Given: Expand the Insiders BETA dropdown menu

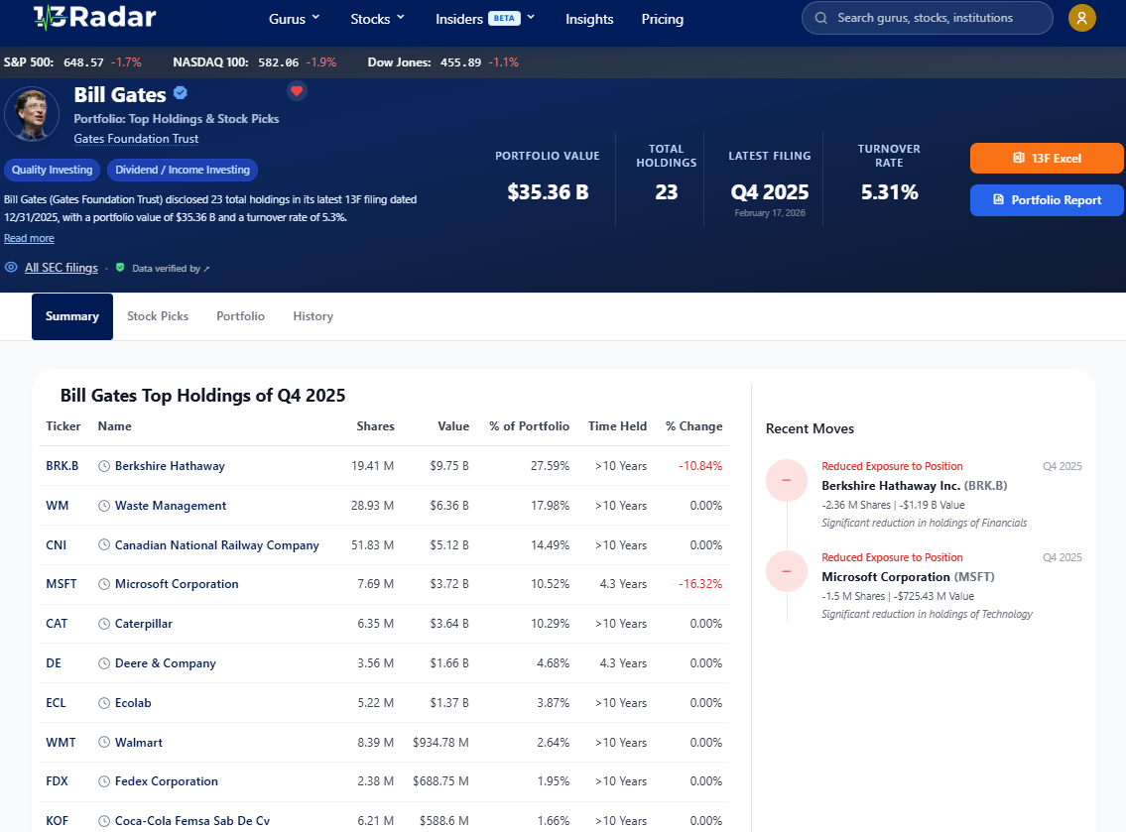Looking at the screenshot, I should pyautogui.click(x=485, y=19).
